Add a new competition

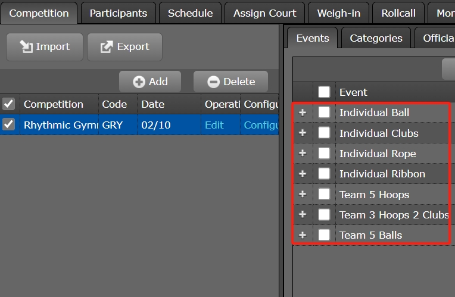150,82
